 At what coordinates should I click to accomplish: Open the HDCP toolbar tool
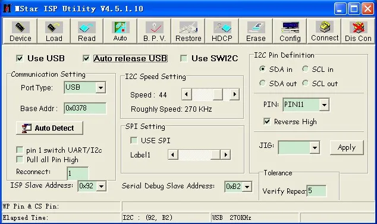(x=222, y=31)
